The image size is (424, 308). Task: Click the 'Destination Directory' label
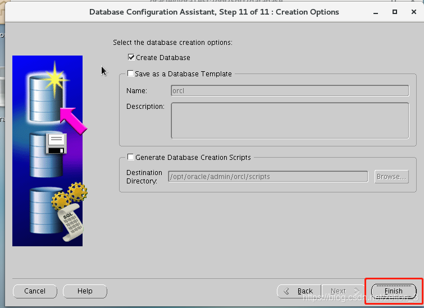[x=144, y=177]
